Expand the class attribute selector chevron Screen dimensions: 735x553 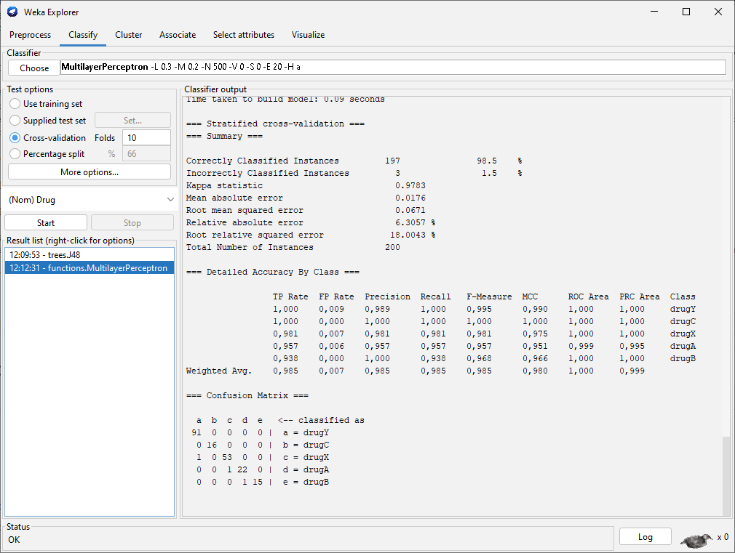coord(170,198)
